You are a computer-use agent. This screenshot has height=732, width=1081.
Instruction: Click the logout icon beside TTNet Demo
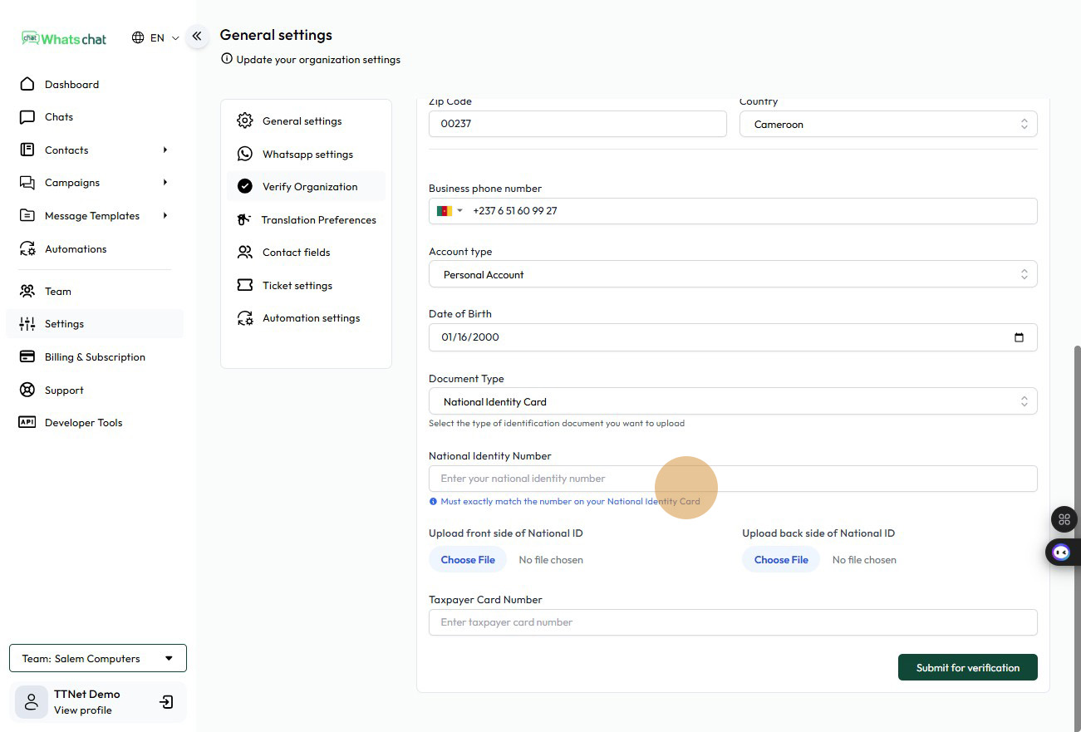[x=166, y=702]
